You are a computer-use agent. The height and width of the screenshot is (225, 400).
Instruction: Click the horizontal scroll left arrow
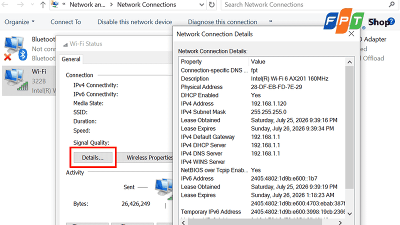coord(183,222)
